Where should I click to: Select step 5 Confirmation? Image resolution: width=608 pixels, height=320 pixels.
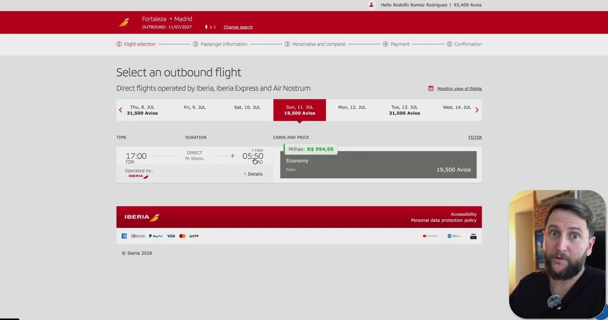(x=464, y=44)
